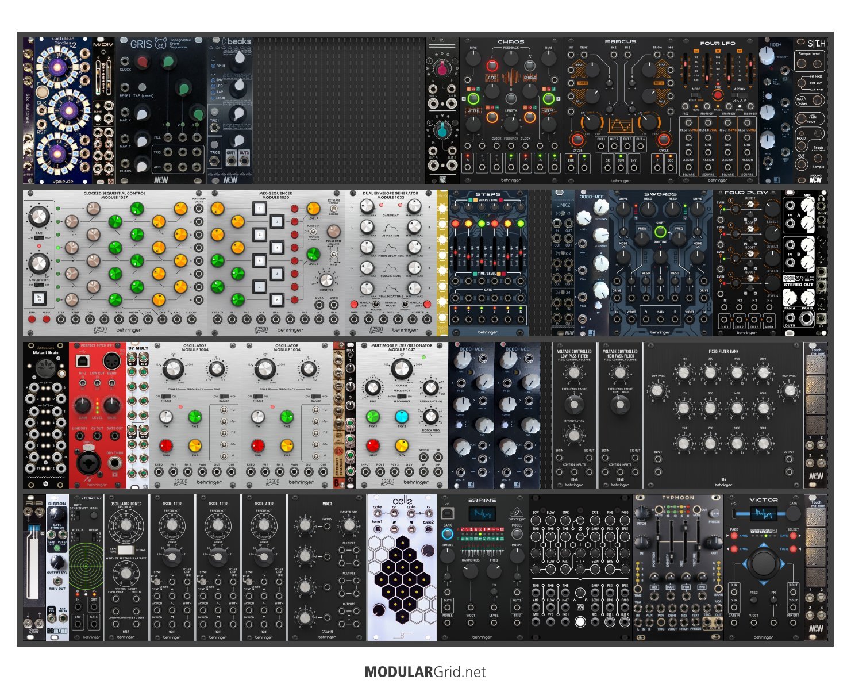Viewport: 851px width, 684px height.
Task: Open the CHAOS module
Action: click(x=511, y=111)
